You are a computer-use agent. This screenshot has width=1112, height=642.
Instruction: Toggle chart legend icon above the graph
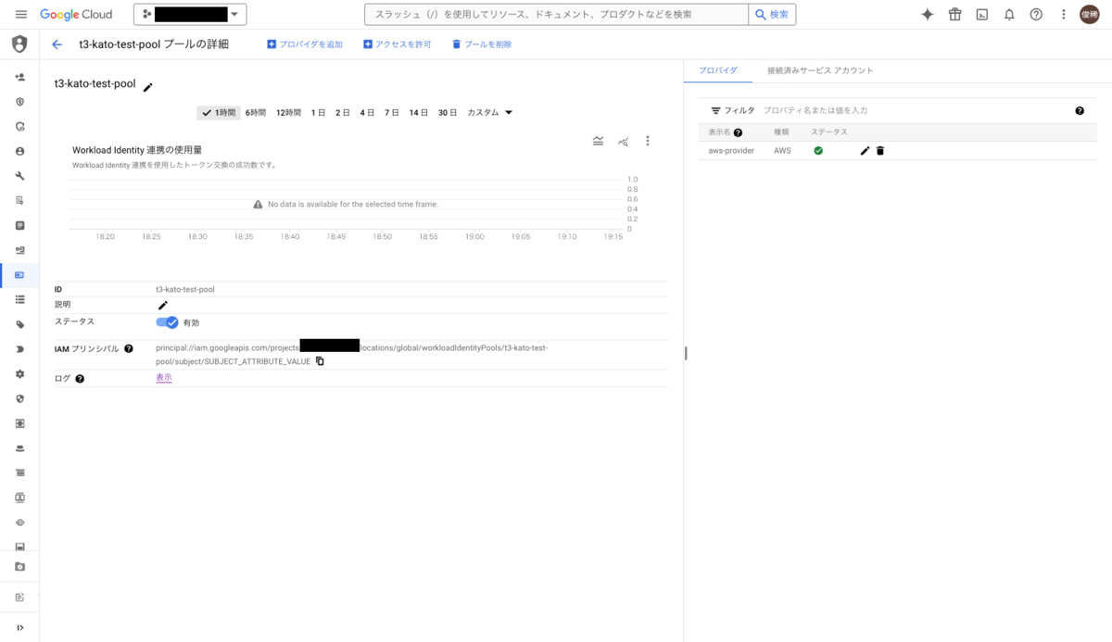[599, 141]
